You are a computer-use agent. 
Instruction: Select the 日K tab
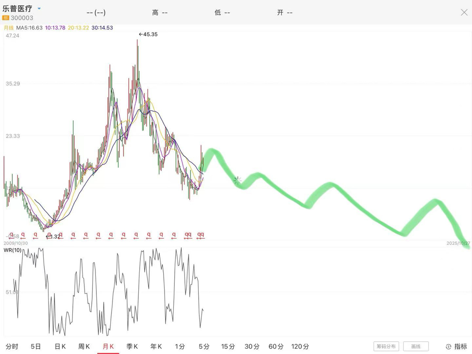(60, 347)
